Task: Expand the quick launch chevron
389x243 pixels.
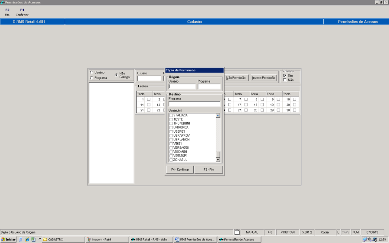Action: pos(39,239)
